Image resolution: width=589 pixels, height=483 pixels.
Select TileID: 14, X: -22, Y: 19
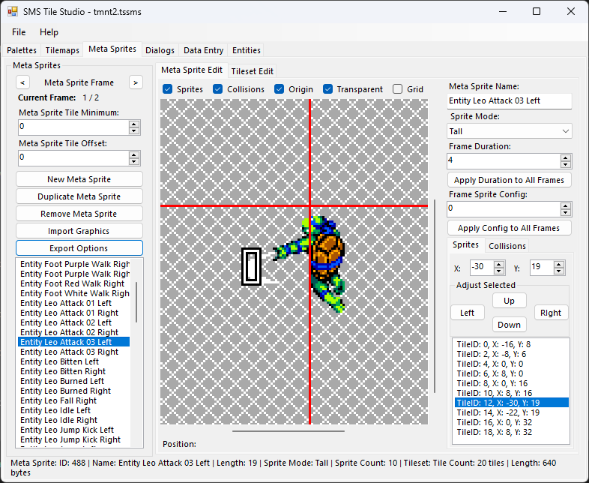511,412
